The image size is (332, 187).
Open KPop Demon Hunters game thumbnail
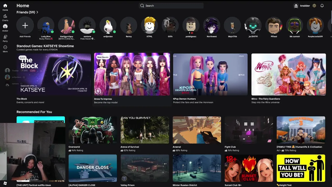(210, 75)
